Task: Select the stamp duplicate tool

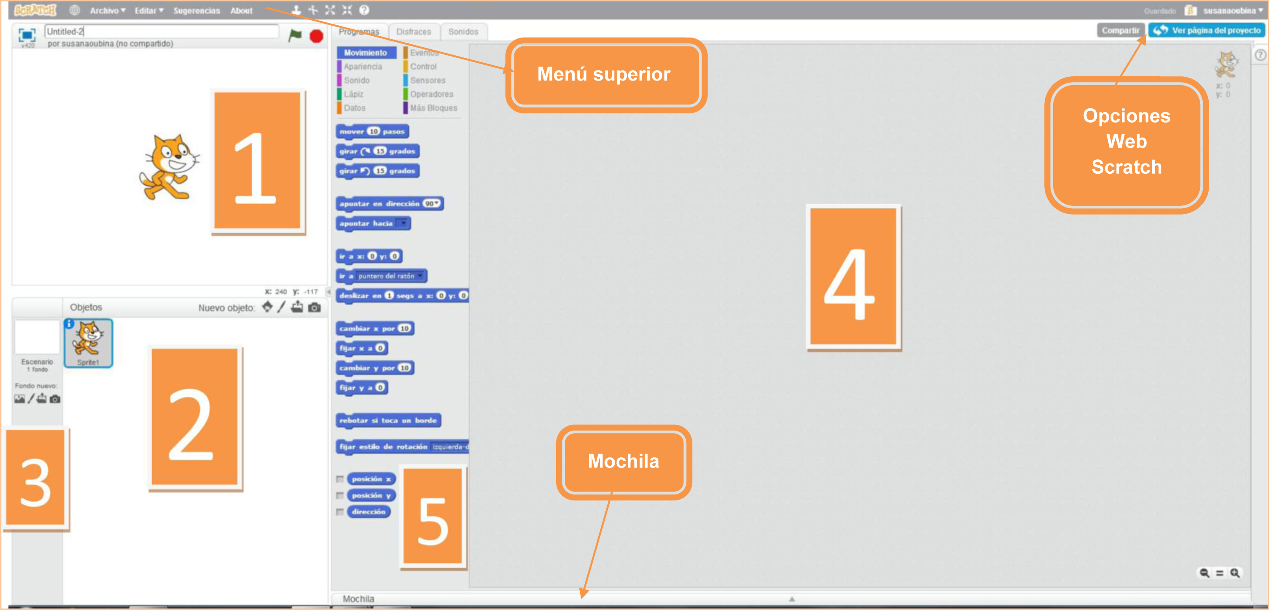Action: coord(296,10)
